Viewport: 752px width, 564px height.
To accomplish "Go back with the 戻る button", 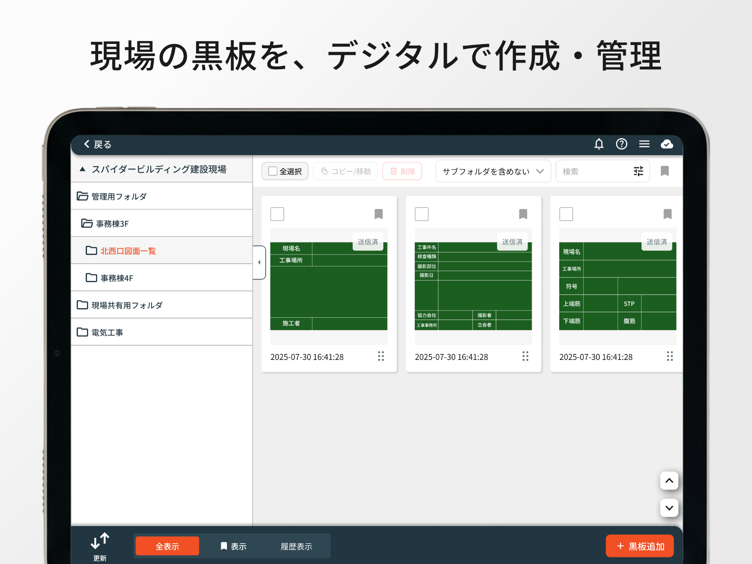I will [98, 145].
